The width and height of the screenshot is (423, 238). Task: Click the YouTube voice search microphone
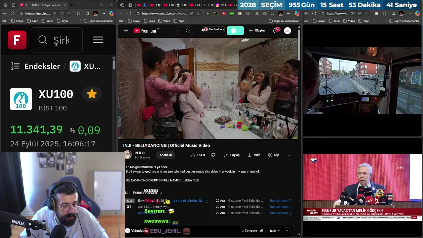[x=203, y=31]
